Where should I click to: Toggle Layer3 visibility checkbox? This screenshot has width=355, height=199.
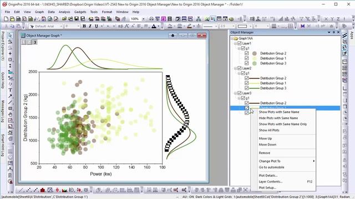coord(239,93)
